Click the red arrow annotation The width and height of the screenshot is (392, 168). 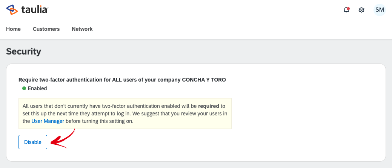pos(63,139)
